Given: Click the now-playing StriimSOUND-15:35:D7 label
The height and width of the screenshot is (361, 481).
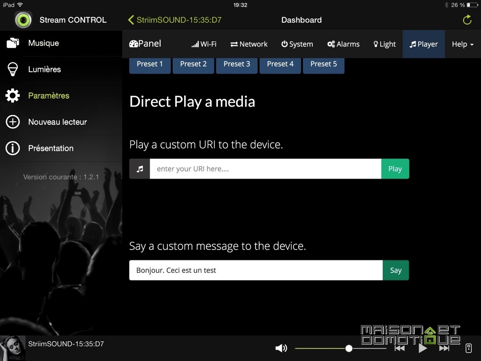Looking at the screenshot, I should pos(66,344).
